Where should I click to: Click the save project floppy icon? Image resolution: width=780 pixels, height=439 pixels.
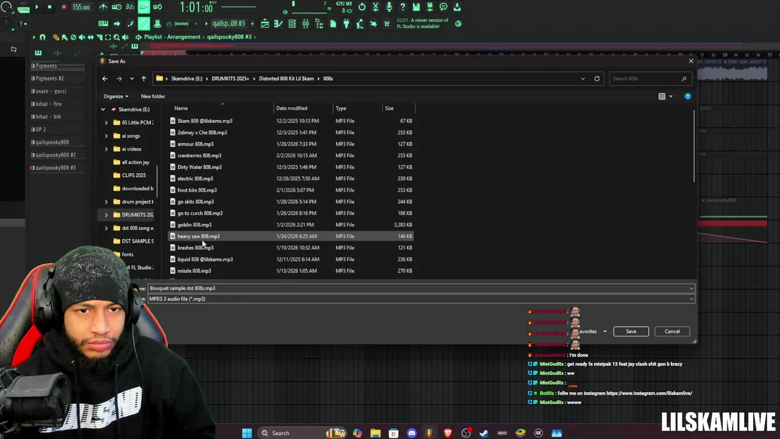pyautogui.click(x=416, y=7)
